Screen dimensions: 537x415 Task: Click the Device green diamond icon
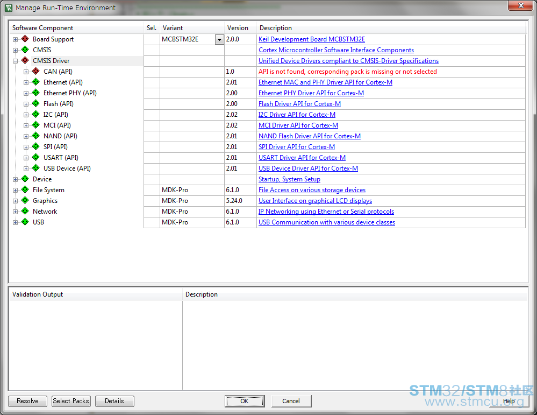(x=25, y=179)
